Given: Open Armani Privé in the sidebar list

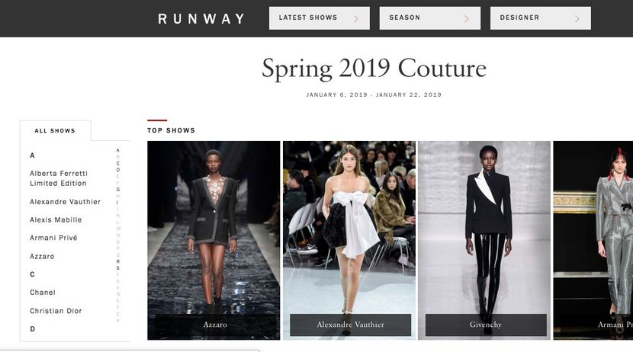Looking at the screenshot, I should tap(53, 238).
